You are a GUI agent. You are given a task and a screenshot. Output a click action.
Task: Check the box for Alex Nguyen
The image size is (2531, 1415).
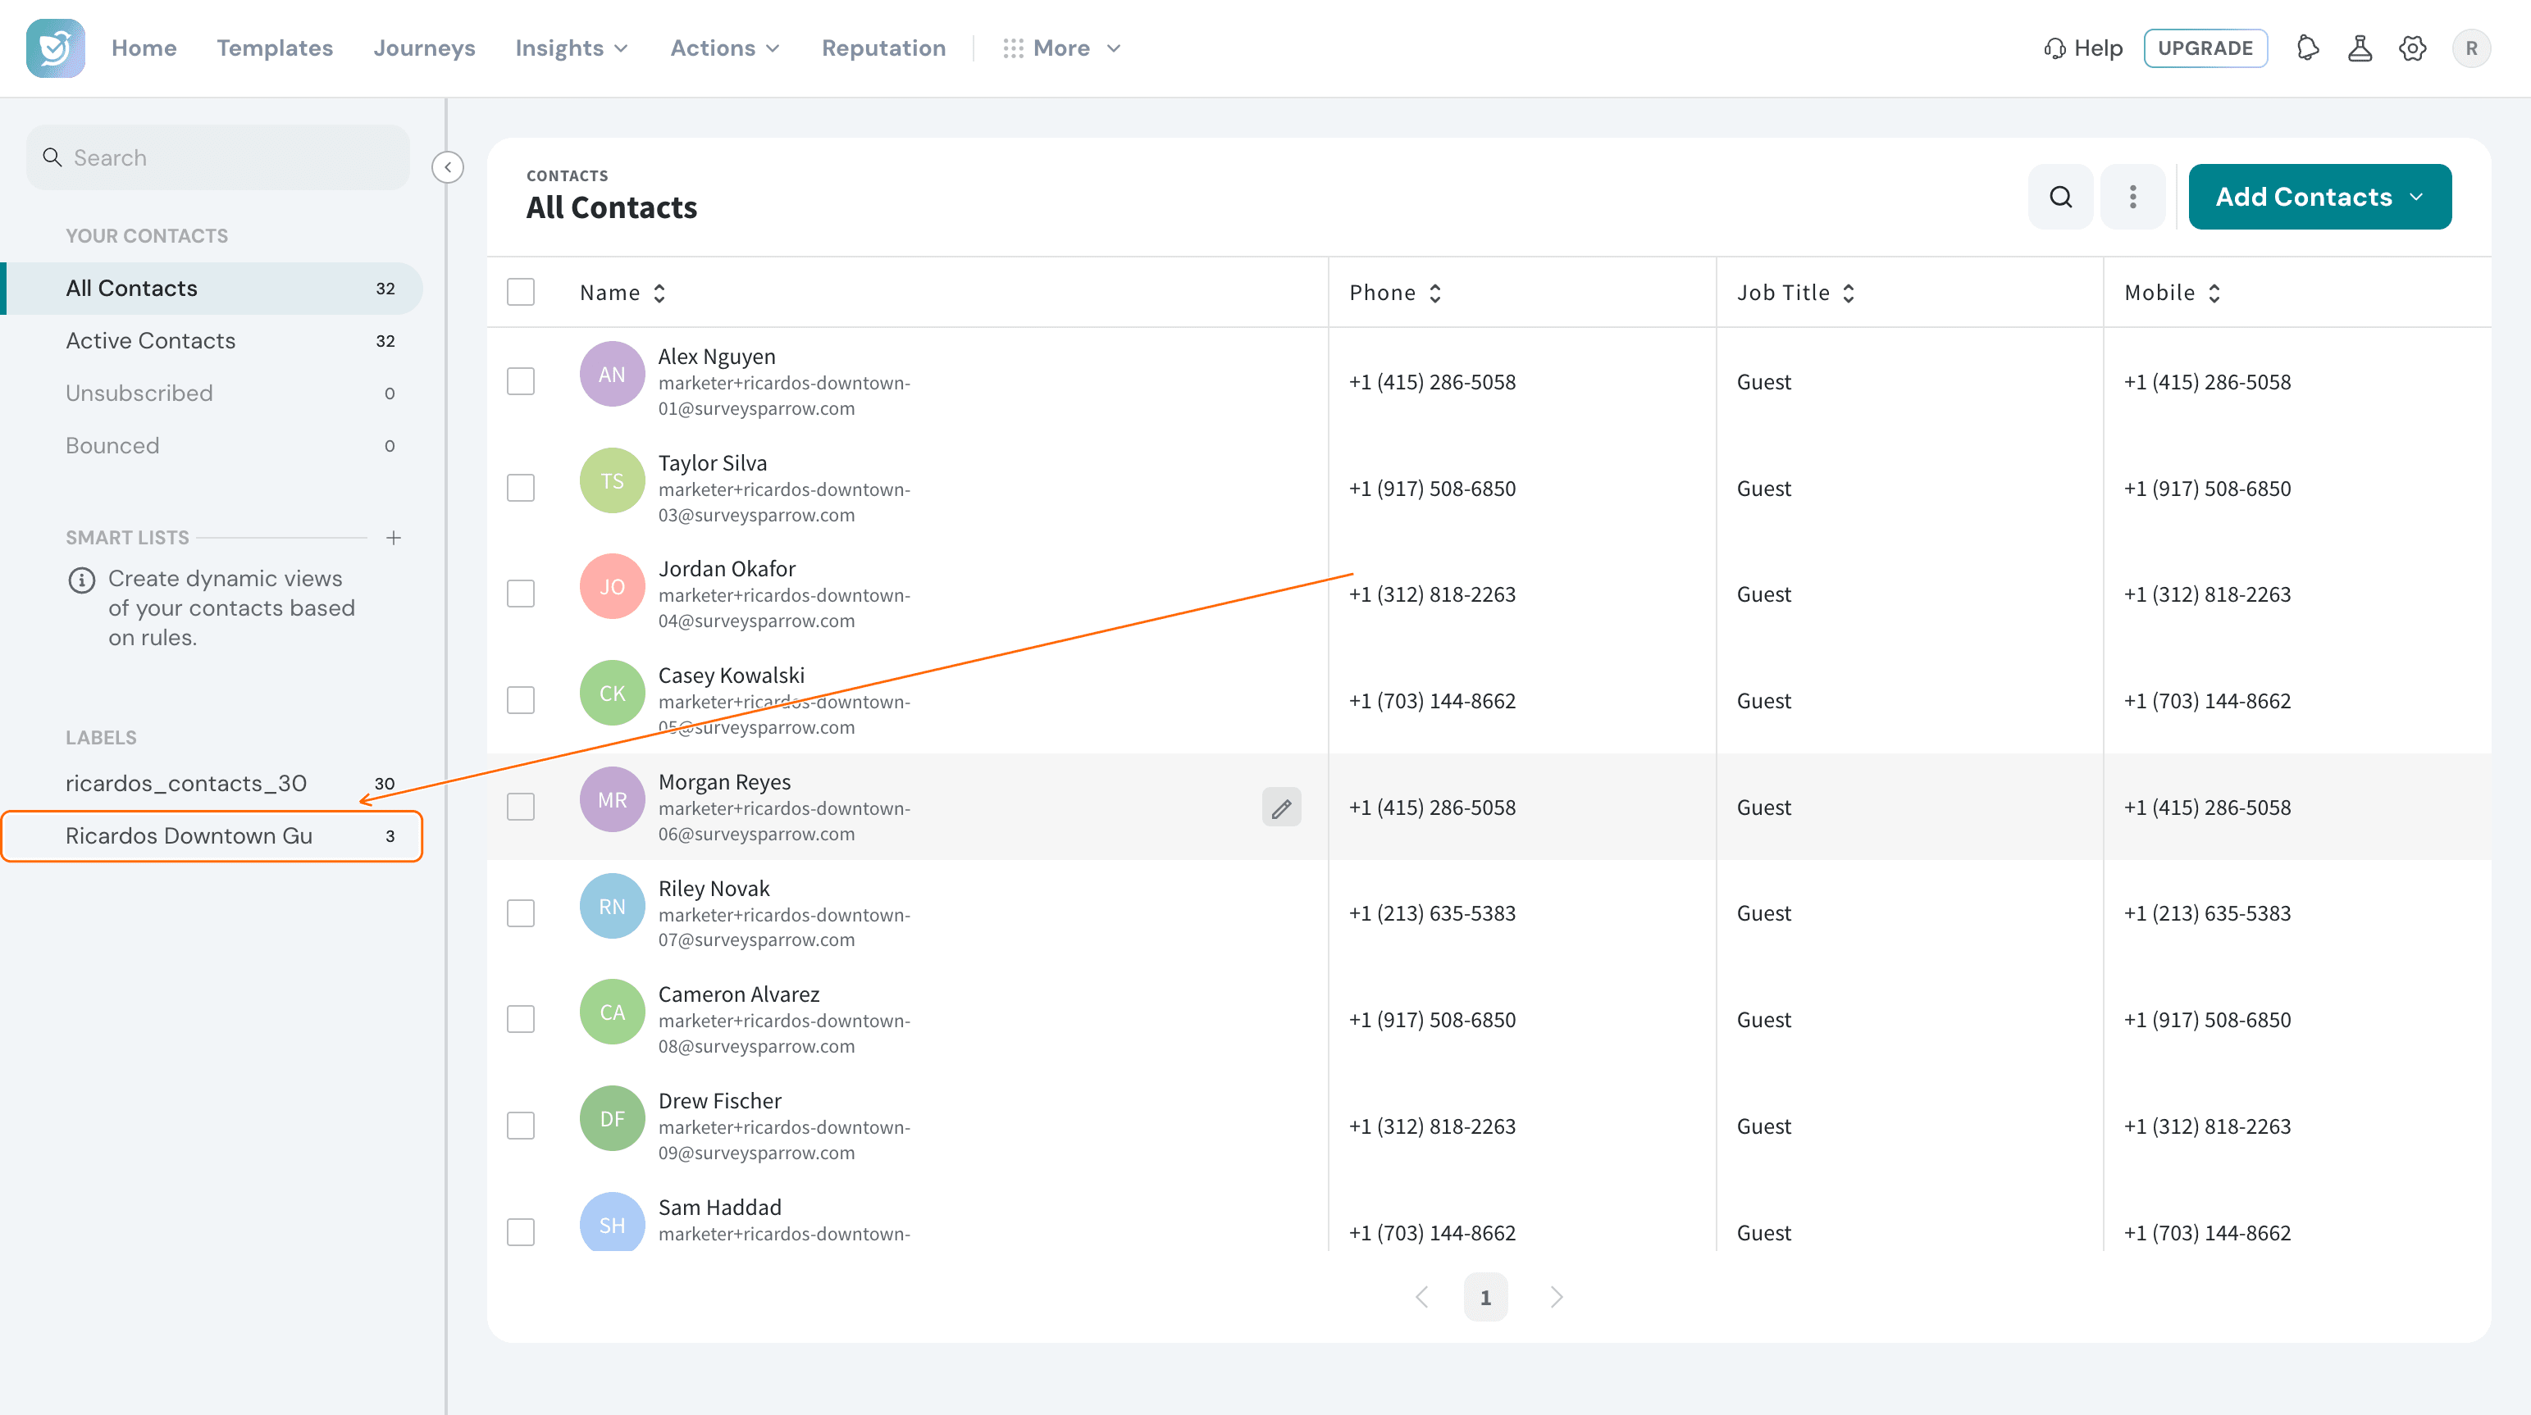(x=521, y=381)
